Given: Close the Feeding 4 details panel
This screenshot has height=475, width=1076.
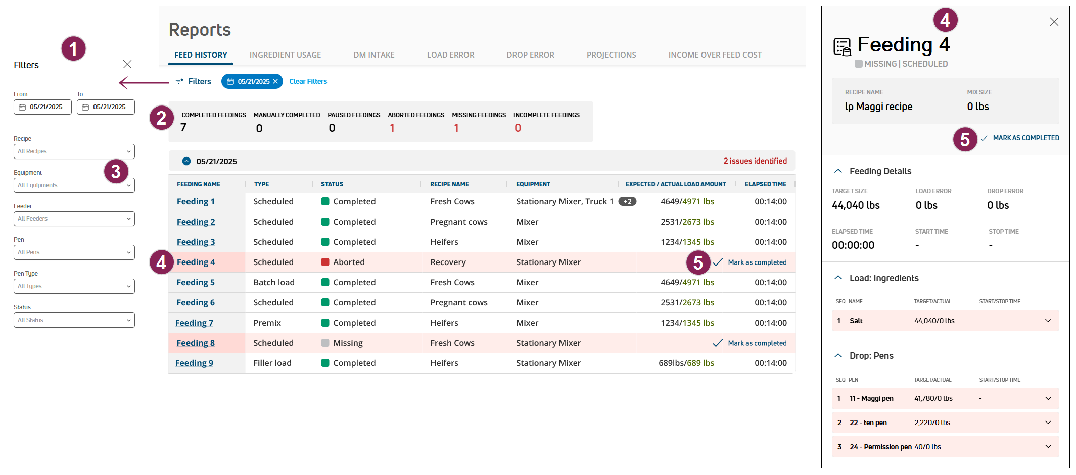Looking at the screenshot, I should coord(1054,22).
